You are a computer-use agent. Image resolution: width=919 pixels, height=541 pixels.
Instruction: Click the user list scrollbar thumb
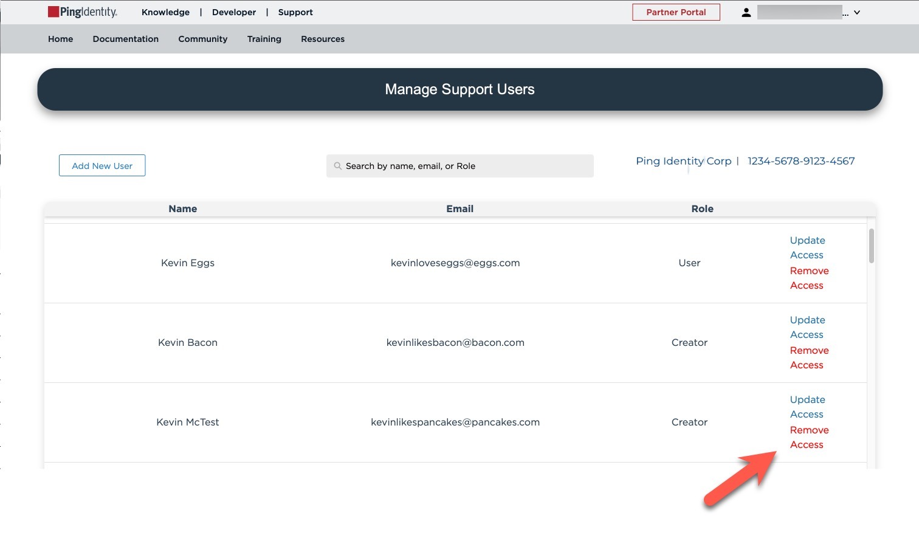pyautogui.click(x=872, y=246)
